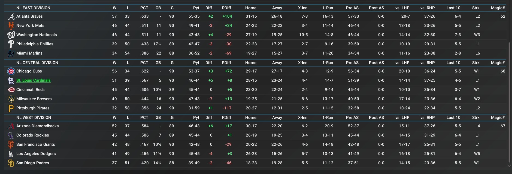Screen dimensions: 512x174
Task: Sort NL Central by RDiff column header
Action: tap(226, 63)
